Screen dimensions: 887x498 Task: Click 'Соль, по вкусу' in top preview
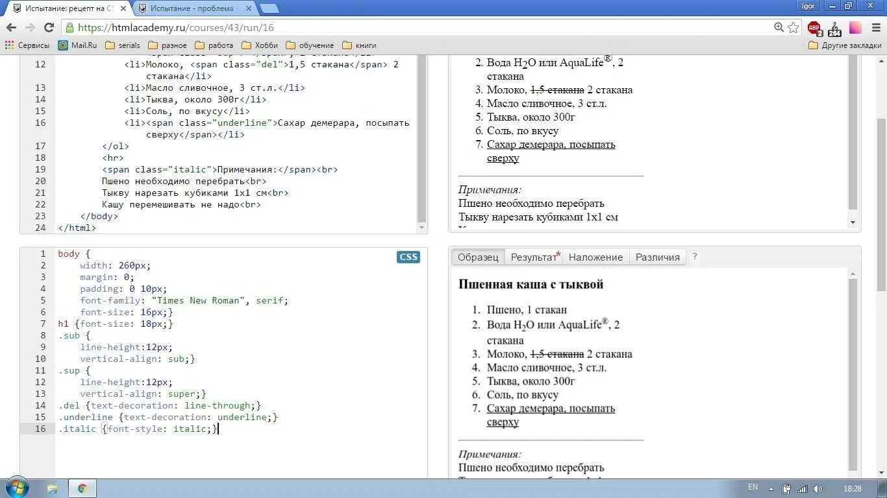(x=523, y=131)
